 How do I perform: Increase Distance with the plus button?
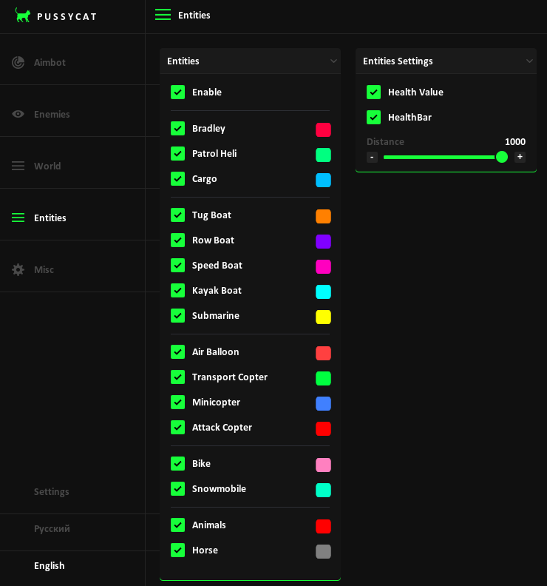point(520,157)
